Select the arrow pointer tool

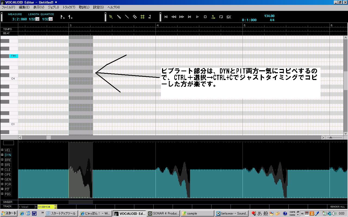[111, 17]
